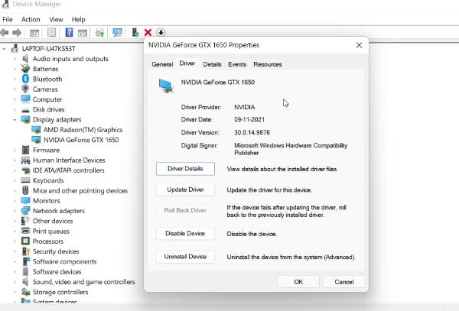Click the Update Driver button
The image size is (459, 311).
point(185,190)
